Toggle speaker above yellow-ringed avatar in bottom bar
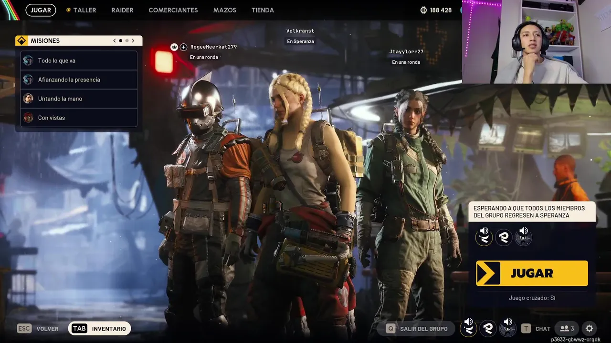 pyautogui.click(x=468, y=322)
